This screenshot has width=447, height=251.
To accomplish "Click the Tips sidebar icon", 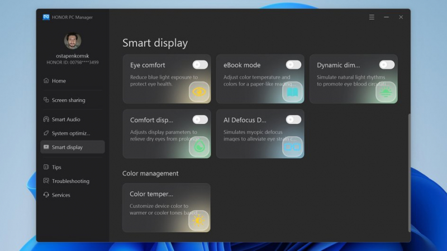I will pos(46,167).
